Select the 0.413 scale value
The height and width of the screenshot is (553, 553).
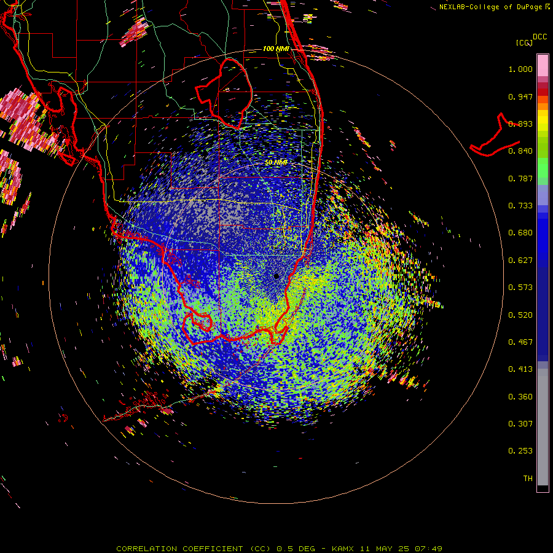pos(520,369)
